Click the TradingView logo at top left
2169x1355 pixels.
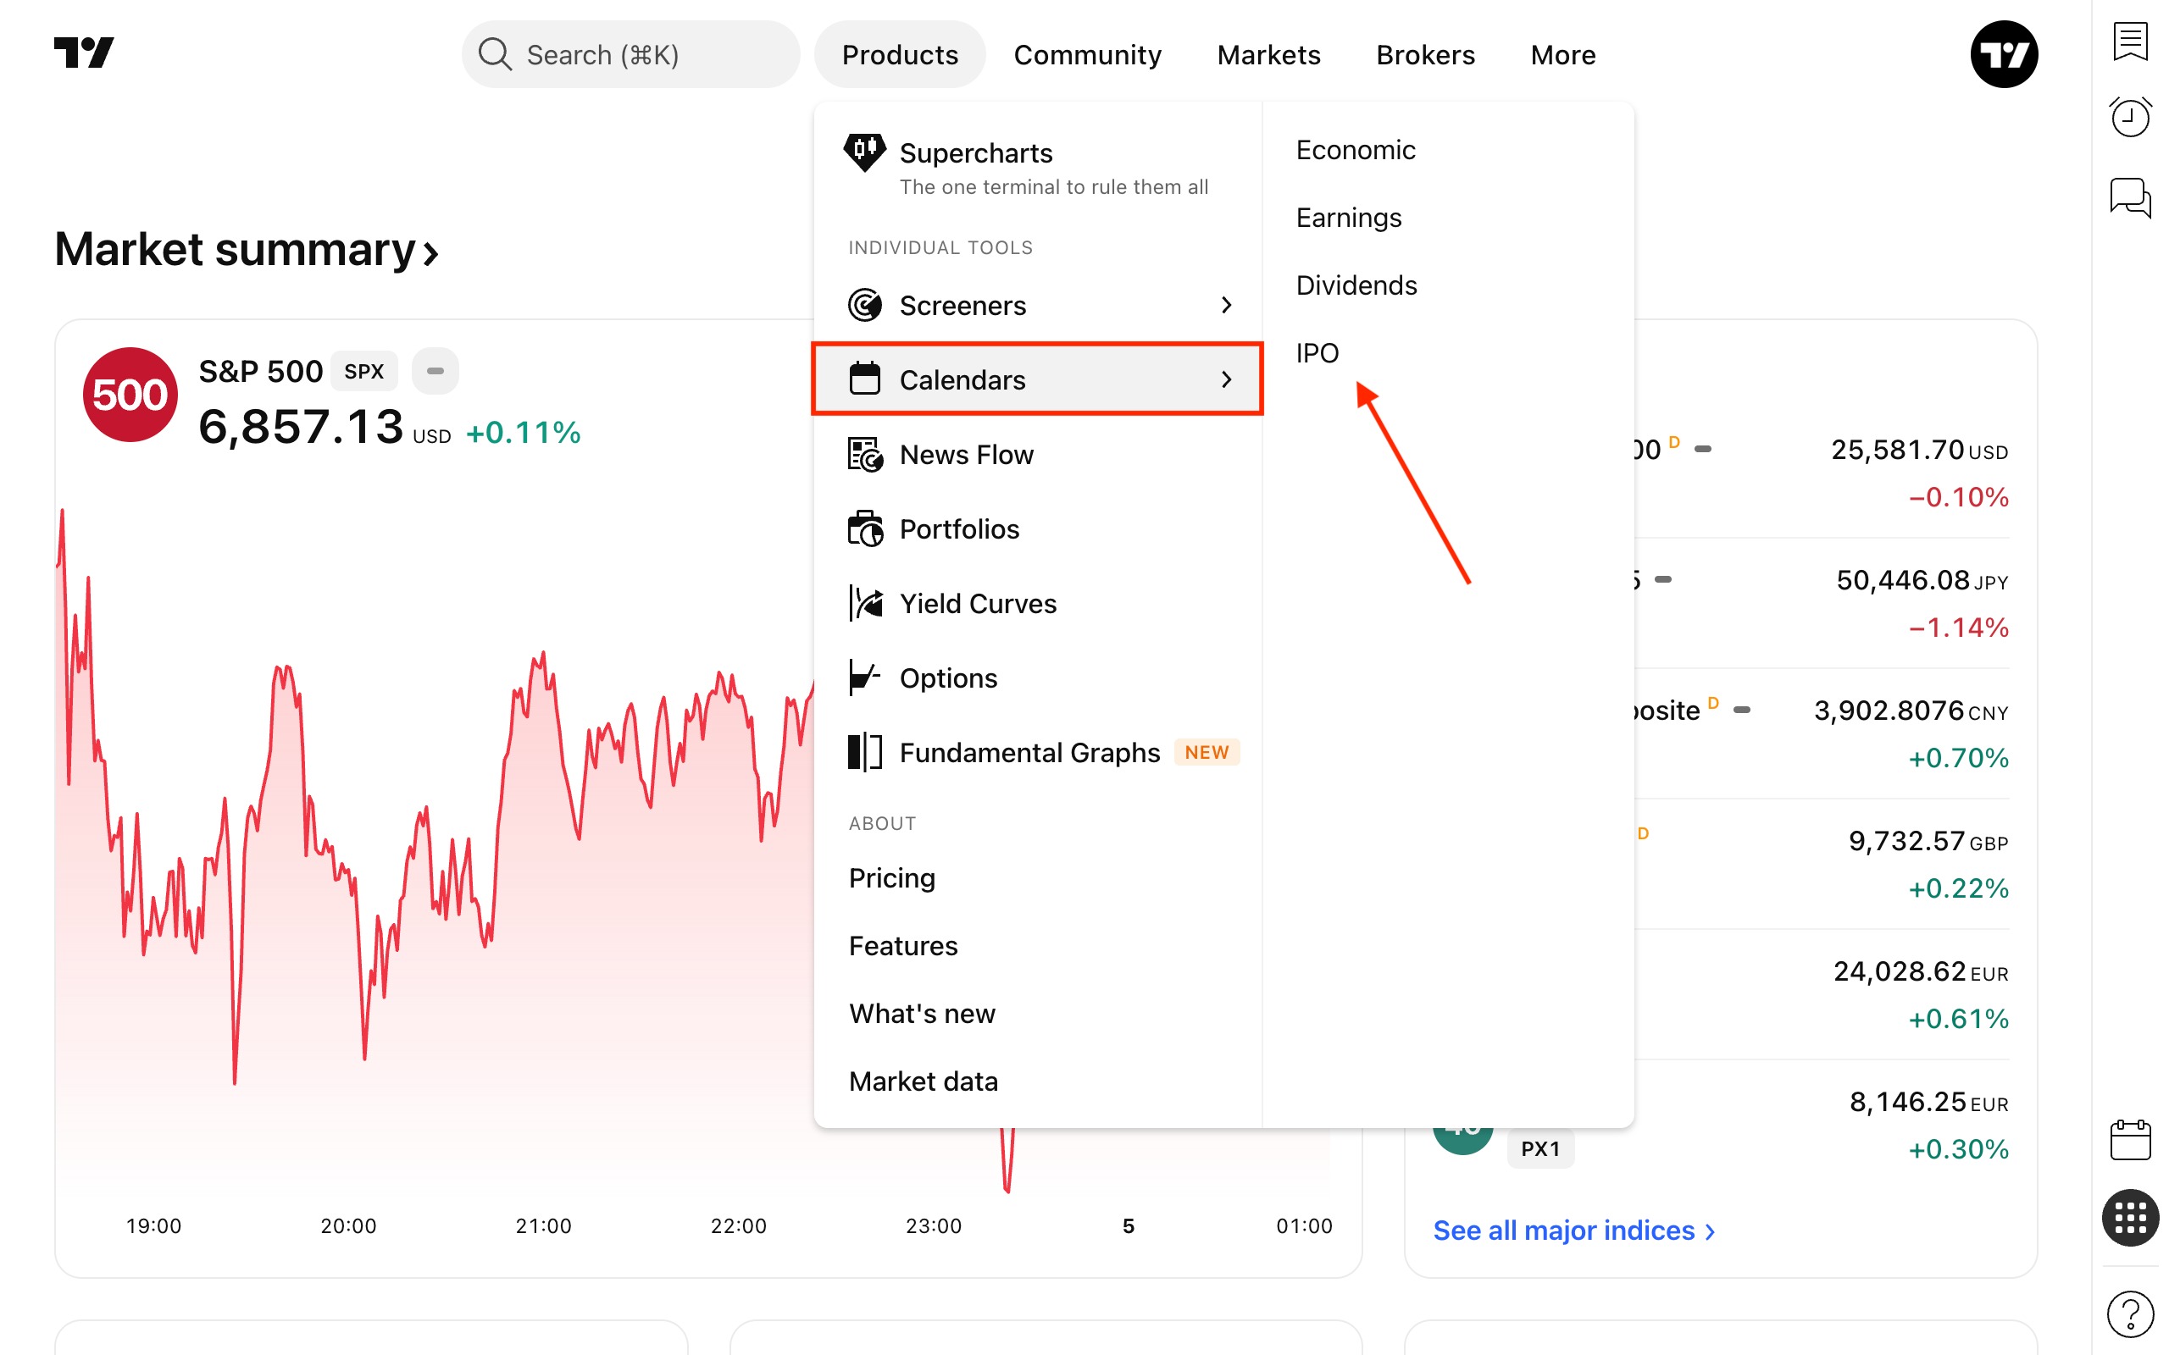pyautogui.click(x=84, y=53)
